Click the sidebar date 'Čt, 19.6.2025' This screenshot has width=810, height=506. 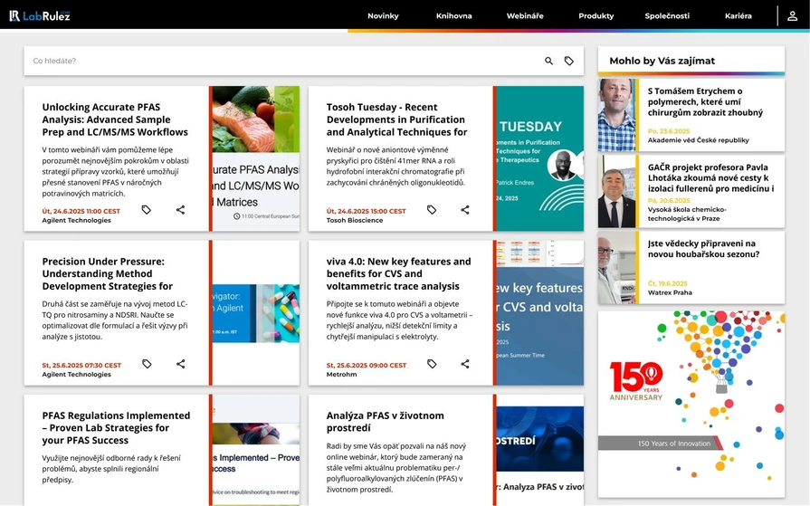pyautogui.click(x=667, y=283)
